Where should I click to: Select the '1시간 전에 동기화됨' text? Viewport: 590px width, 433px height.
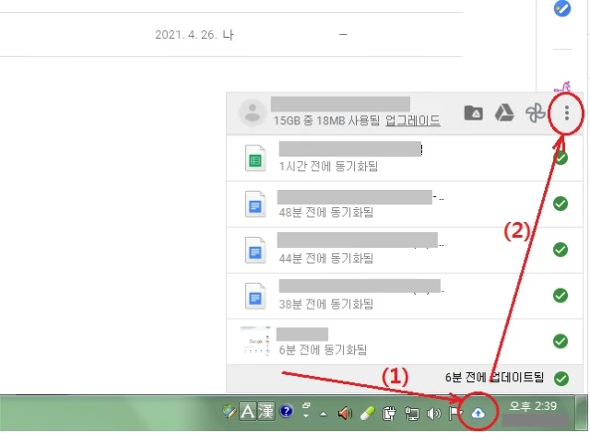point(328,166)
